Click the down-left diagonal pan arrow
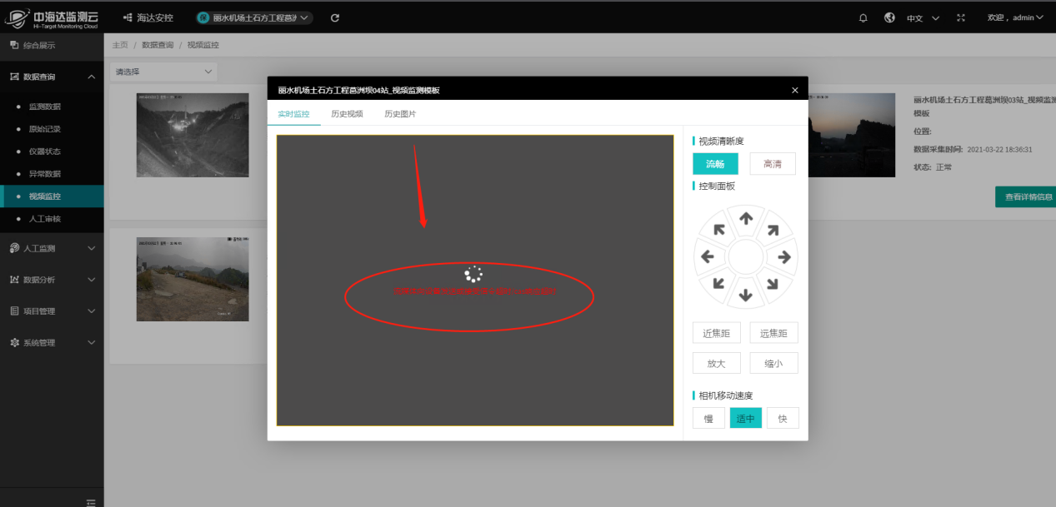The height and width of the screenshot is (507, 1056). pyautogui.click(x=718, y=284)
